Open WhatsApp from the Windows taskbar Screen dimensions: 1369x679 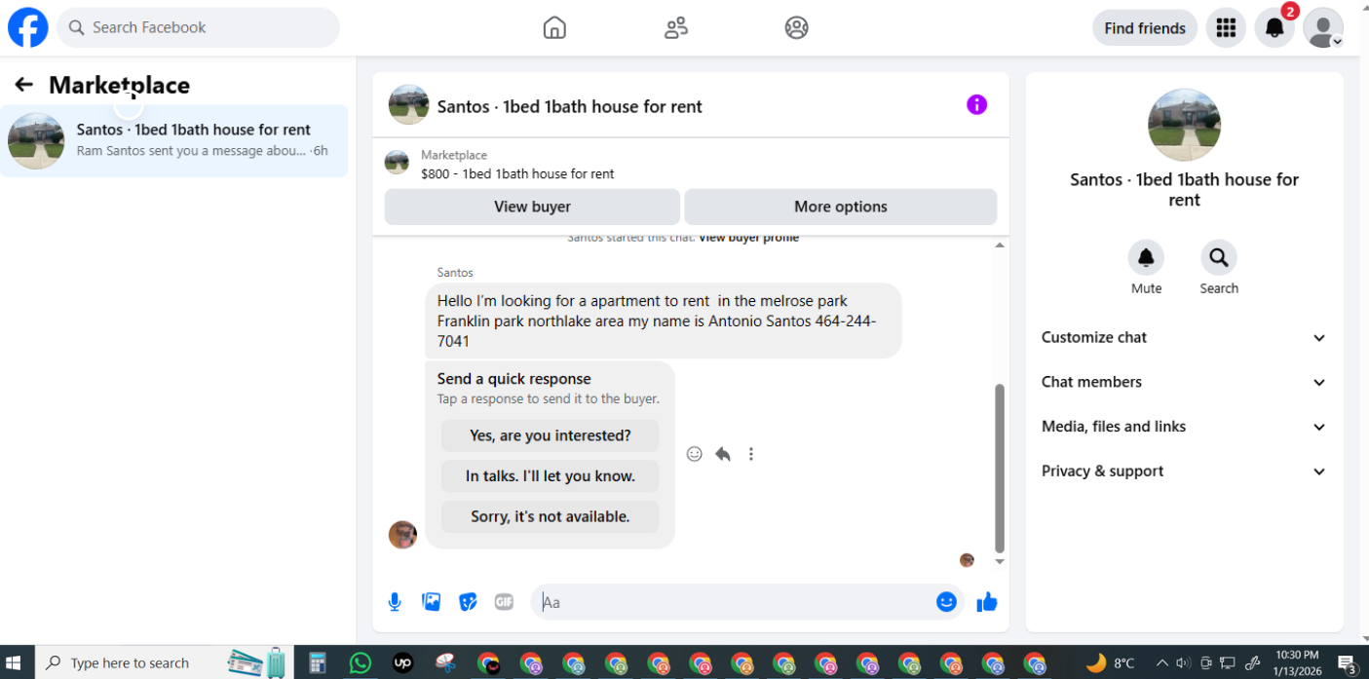pos(361,662)
